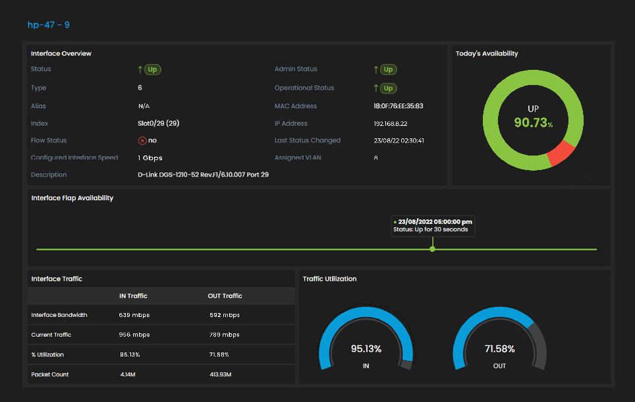Click the Status Up badge
Image resolution: width=635 pixels, height=402 pixels.
tap(152, 69)
